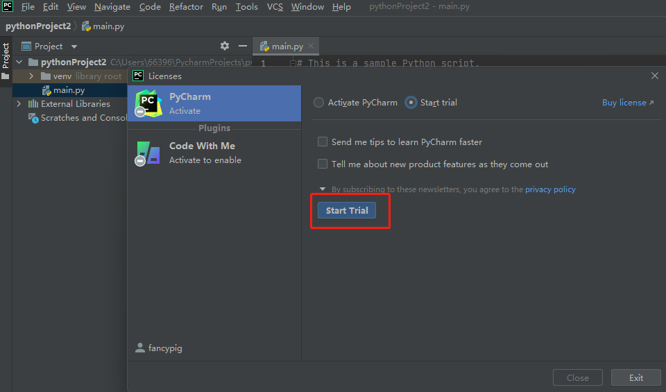Image resolution: width=666 pixels, height=392 pixels.
Task: Click the fancypig user account icon
Action: [x=139, y=348]
